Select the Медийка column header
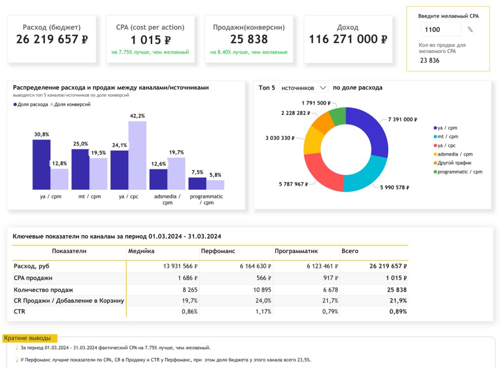The height and width of the screenshot is (368, 503). coord(141,251)
